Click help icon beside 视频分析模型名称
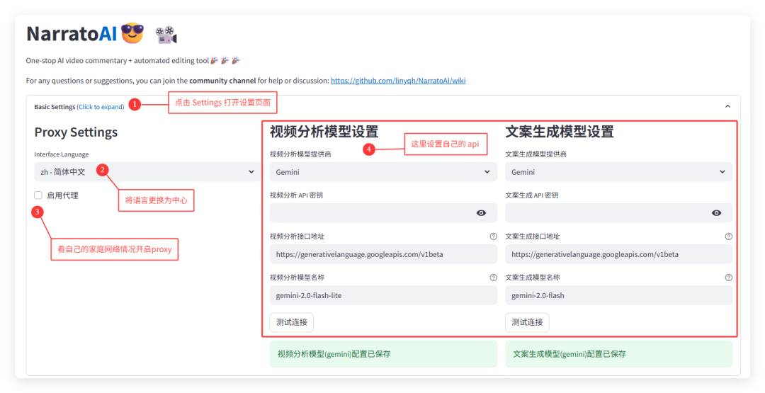Viewport: 765px width, 393px height. click(x=493, y=278)
